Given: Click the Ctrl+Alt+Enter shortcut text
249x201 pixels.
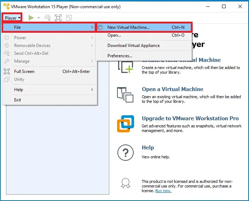Looking at the screenshot, I should tap(76, 72).
